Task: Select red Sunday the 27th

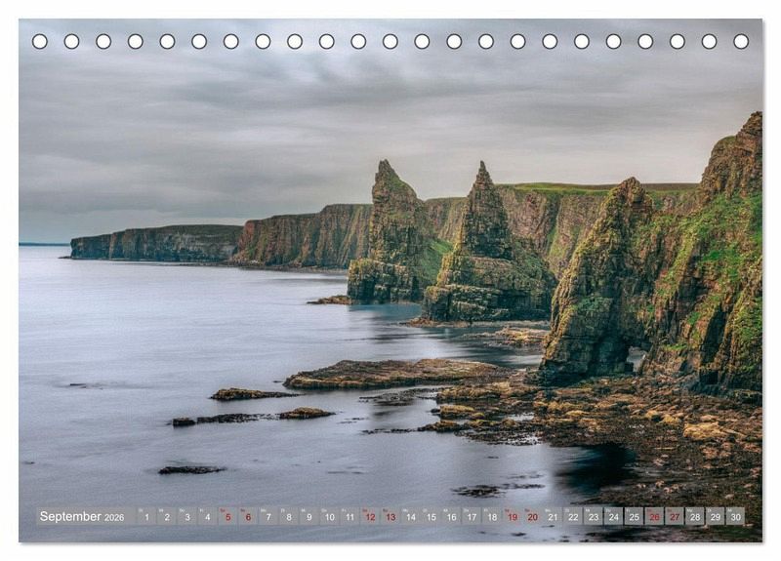Action: (675, 516)
